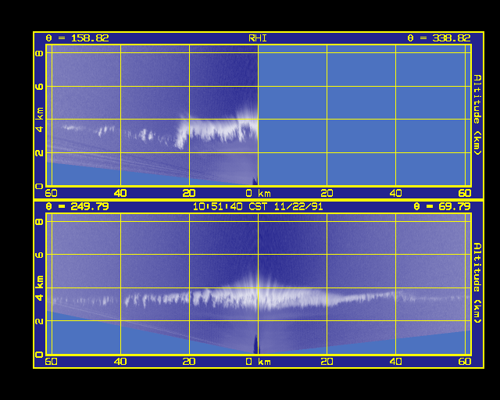Screen dimensions: 500x400
Task: Click the bright white cloud layer in the upper plot
Action: (x=217, y=129)
